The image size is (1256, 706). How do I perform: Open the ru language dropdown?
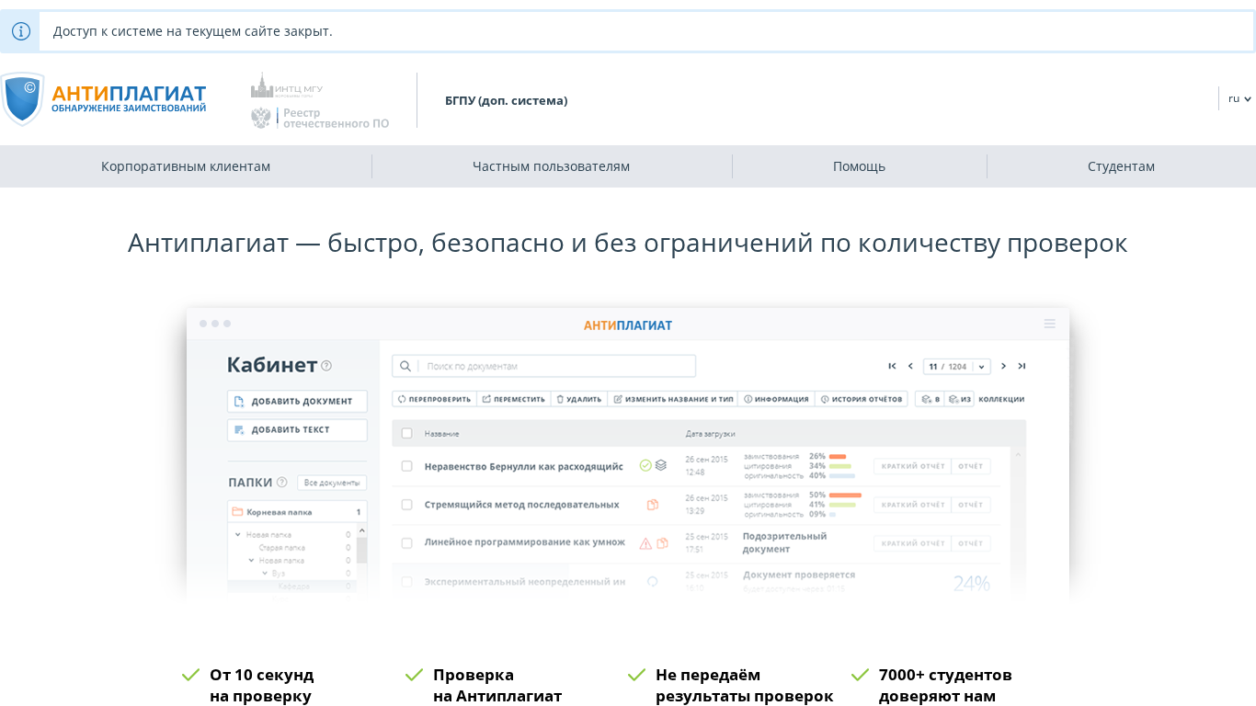(1239, 98)
